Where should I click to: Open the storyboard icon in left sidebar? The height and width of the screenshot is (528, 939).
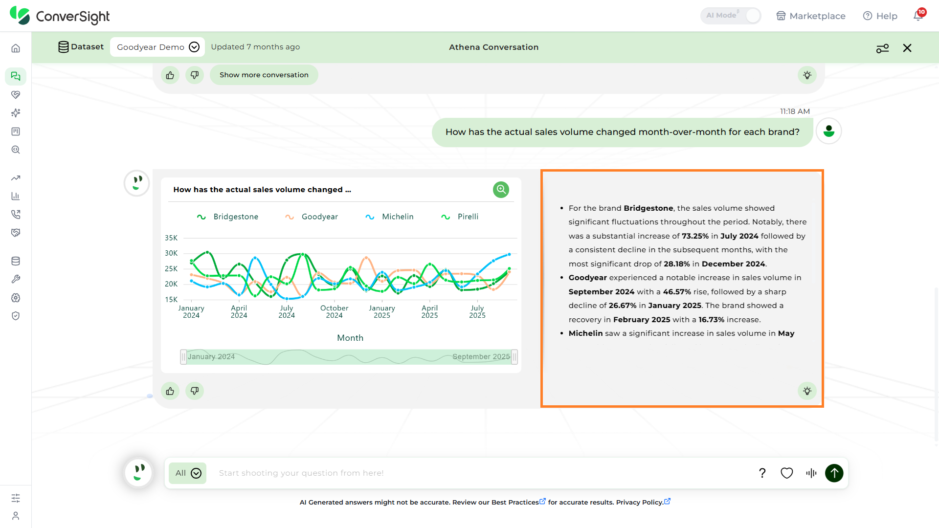(16, 132)
